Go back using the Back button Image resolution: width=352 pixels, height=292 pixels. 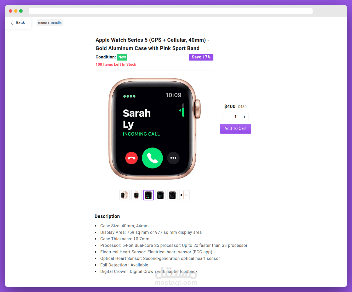(x=18, y=23)
